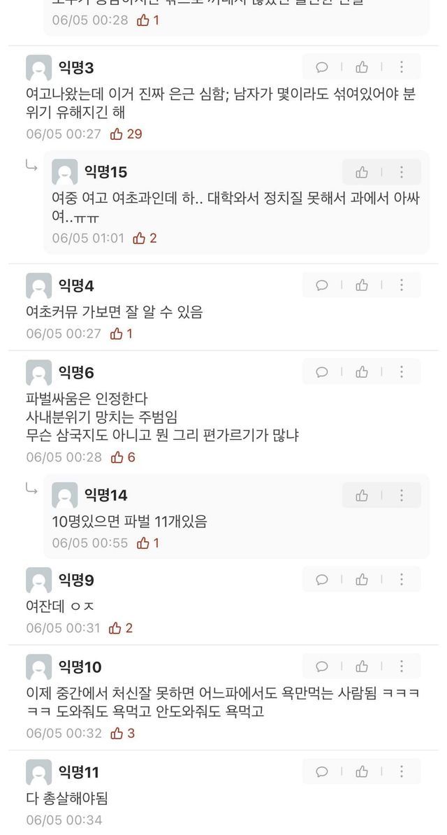
Task: Thumbs-up the reply by 익명14
Action: (x=362, y=495)
